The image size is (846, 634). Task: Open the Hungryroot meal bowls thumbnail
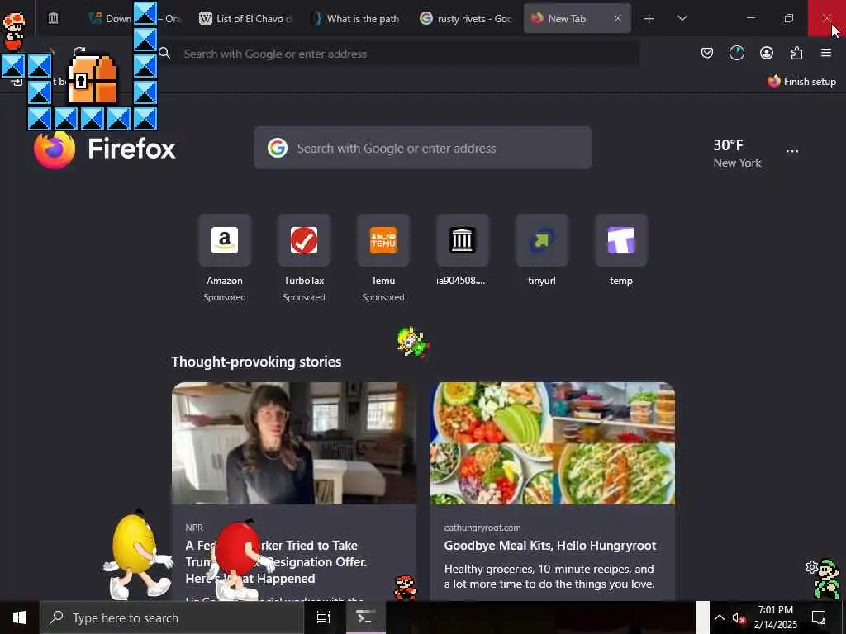(x=553, y=443)
